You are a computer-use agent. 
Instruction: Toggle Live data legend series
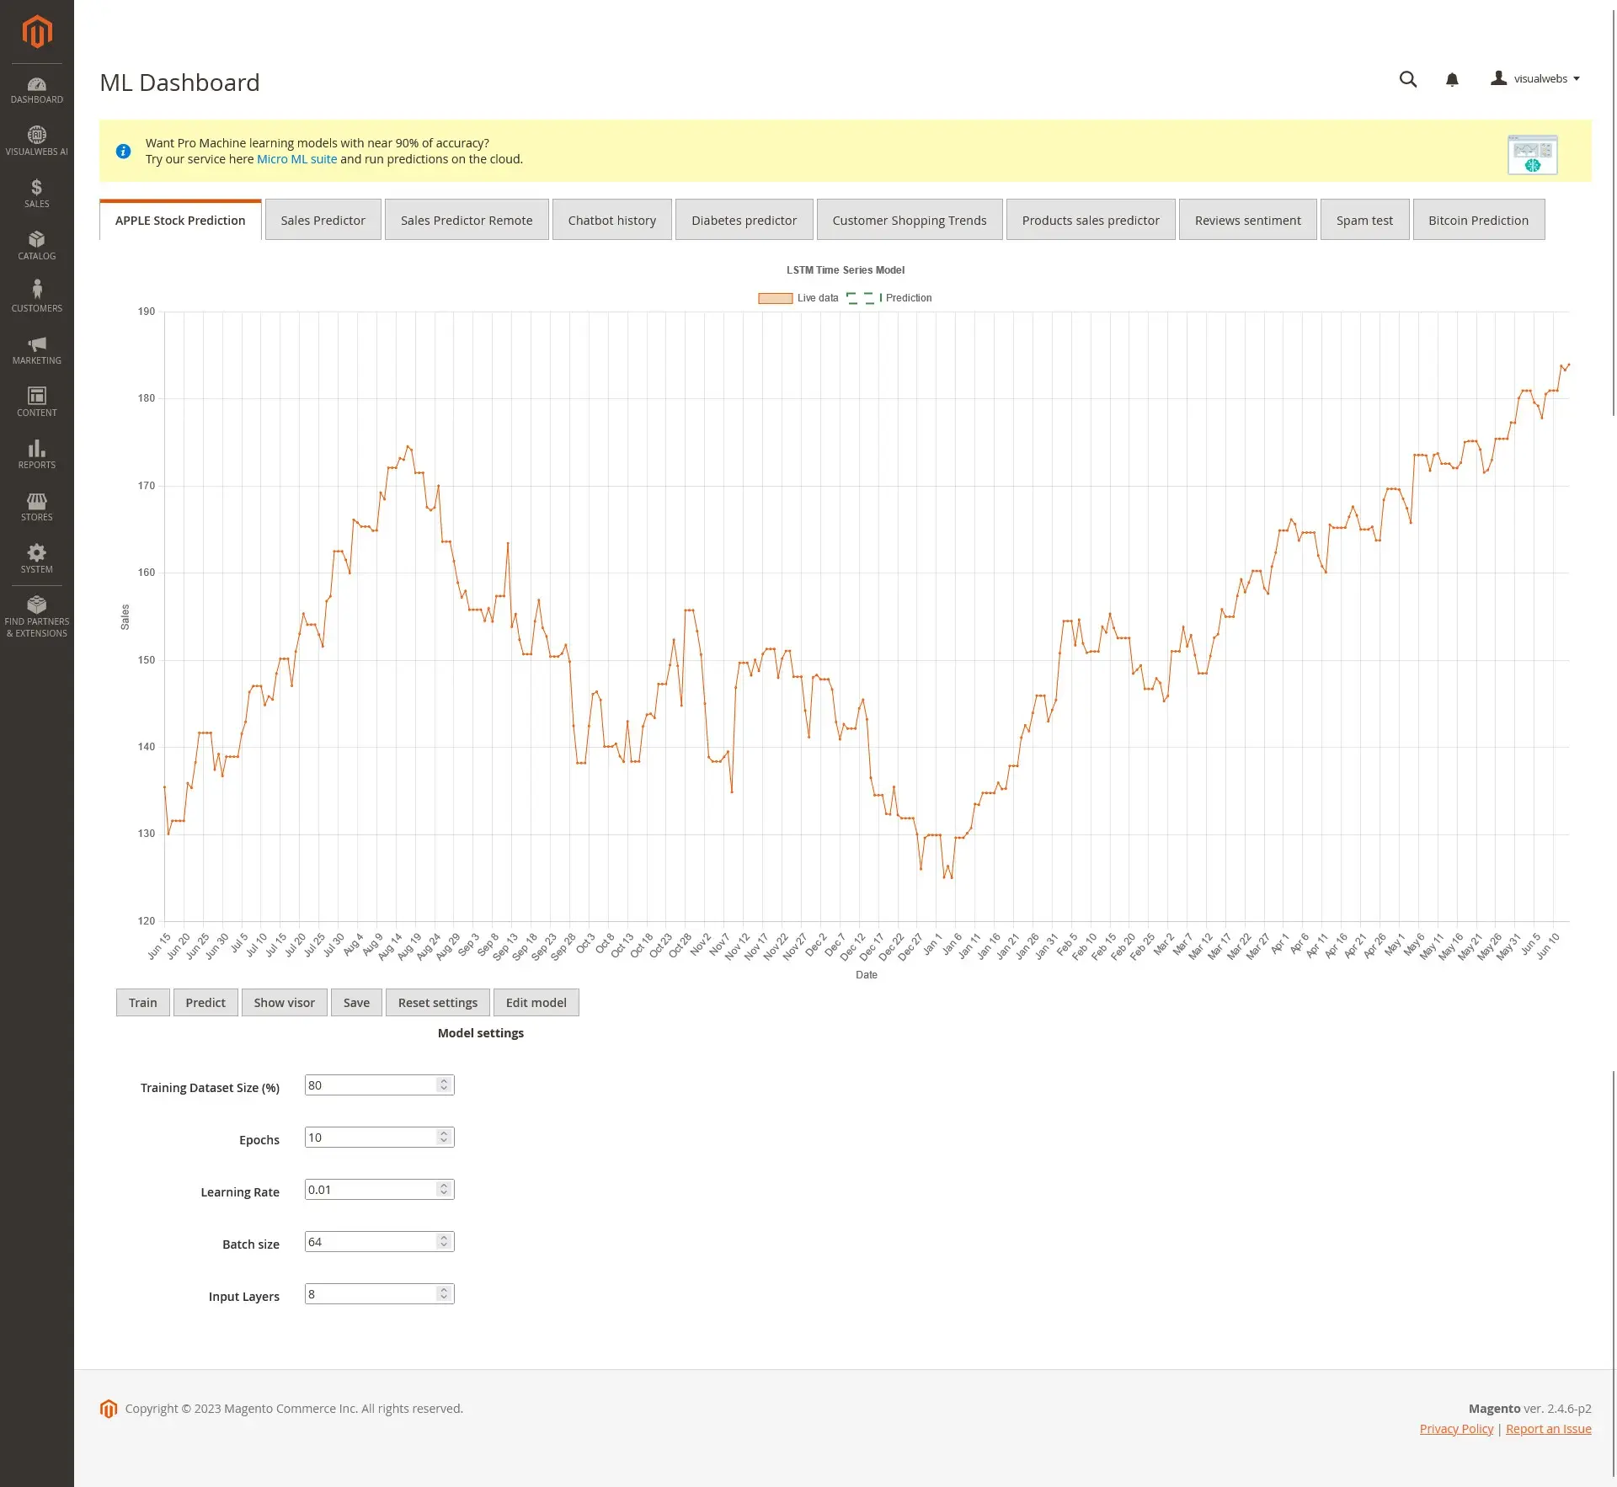click(x=817, y=298)
